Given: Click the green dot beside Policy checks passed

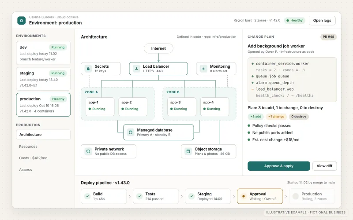Looking at the screenshot, I should tap(249, 126).
